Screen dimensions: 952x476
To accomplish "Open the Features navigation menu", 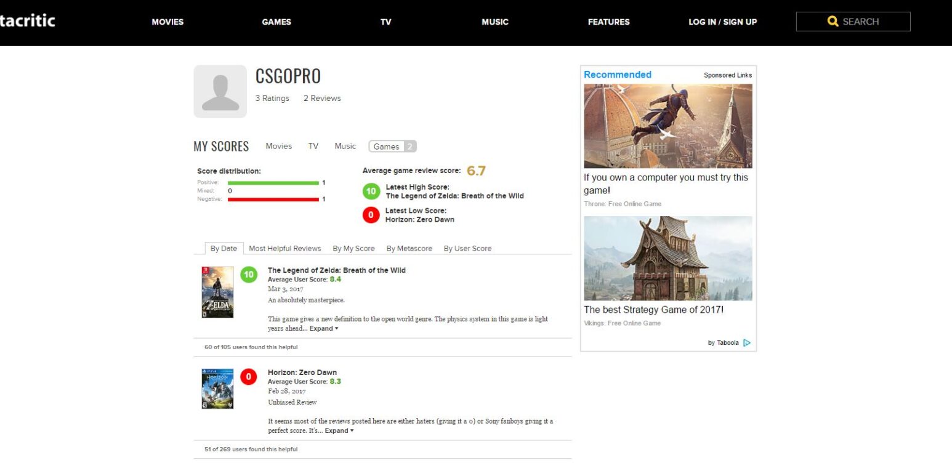I will point(609,22).
